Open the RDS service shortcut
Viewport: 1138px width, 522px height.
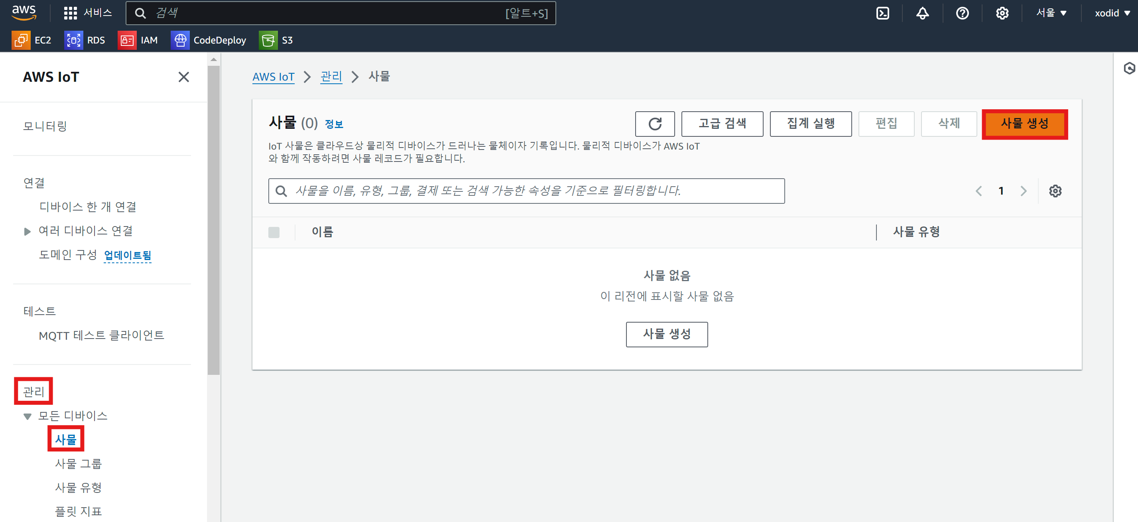85,40
